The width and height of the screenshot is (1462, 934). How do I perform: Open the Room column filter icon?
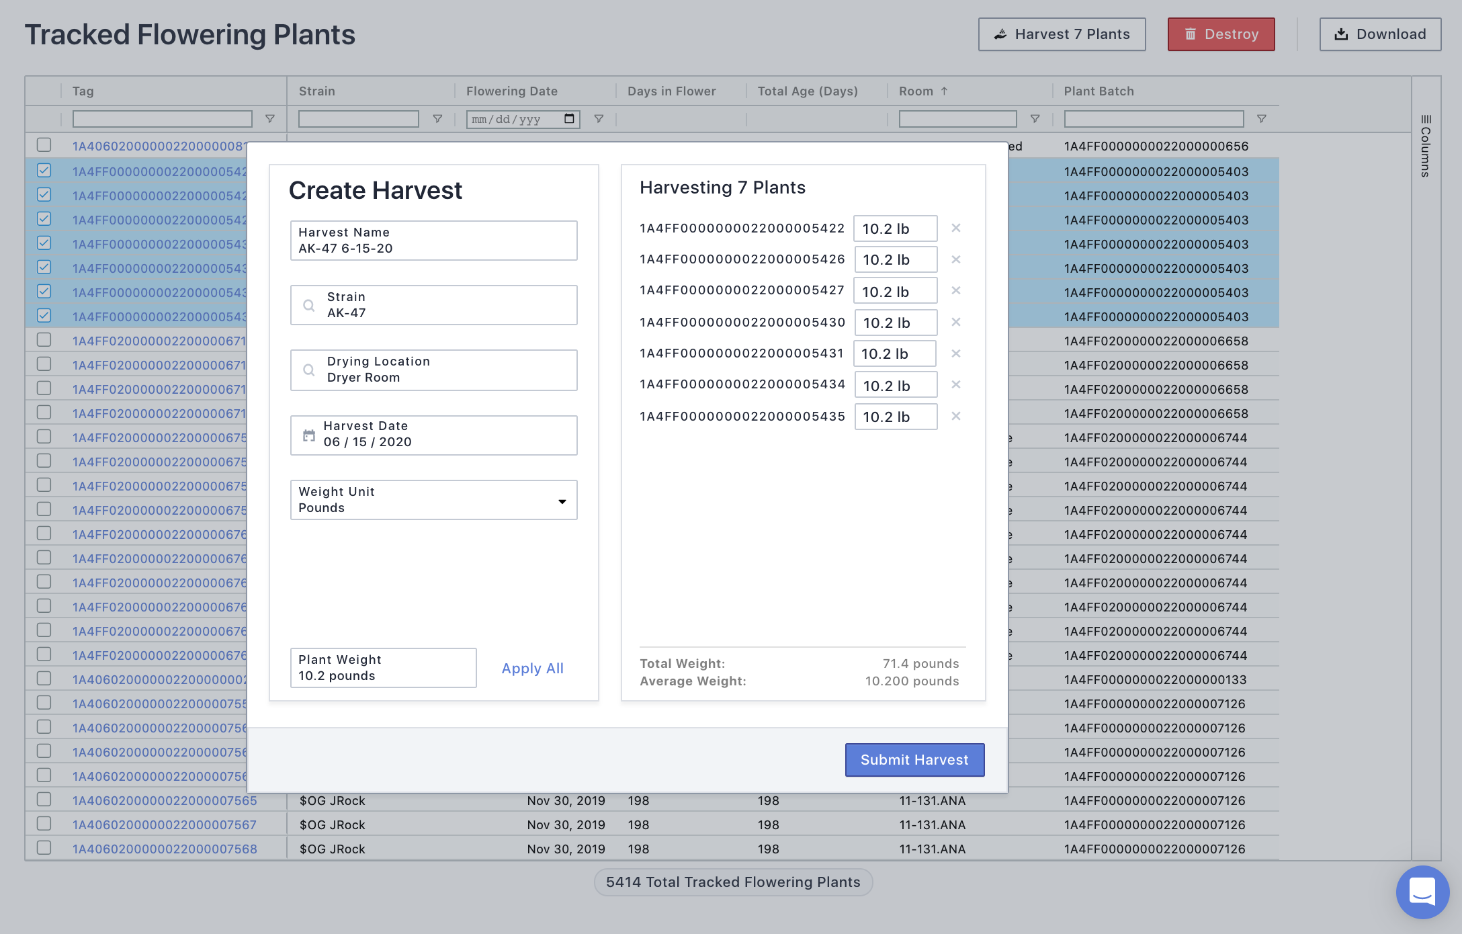(x=1035, y=119)
